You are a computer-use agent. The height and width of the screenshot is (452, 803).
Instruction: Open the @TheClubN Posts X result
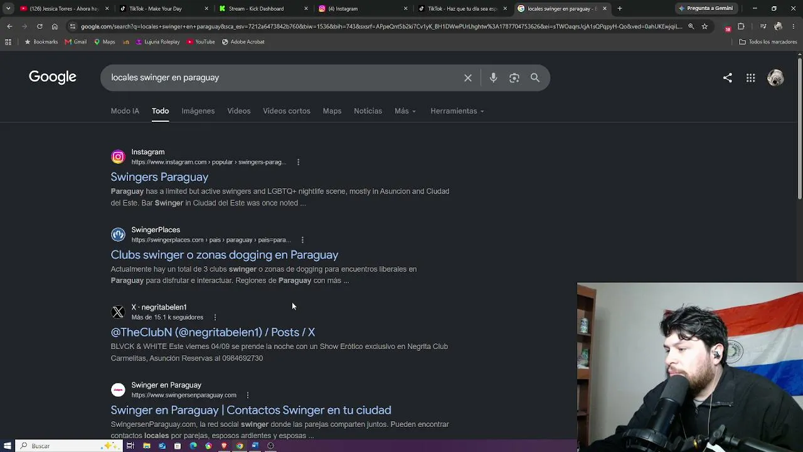click(x=213, y=332)
